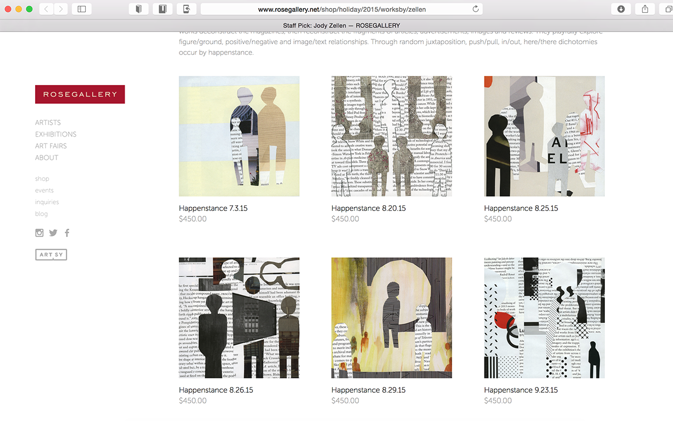
Task: Click the Share icon in the toolbar
Action: coord(645,9)
